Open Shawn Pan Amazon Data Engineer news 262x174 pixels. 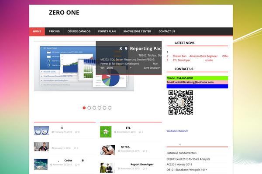coord(200,56)
